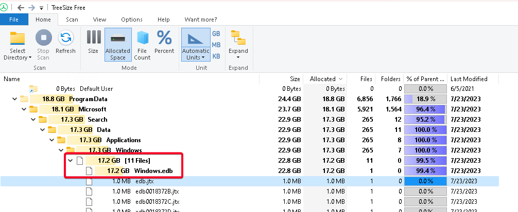518x212 pixels.
Task: Open the Select Directory folder icon
Action: click(18, 38)
